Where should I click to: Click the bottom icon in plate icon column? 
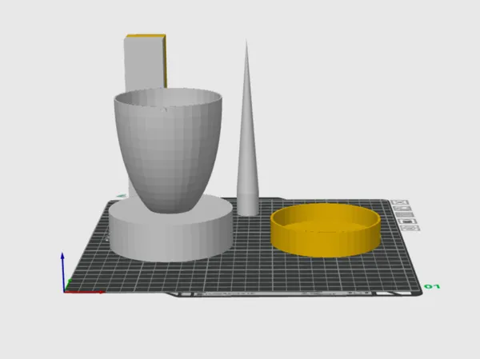point(410,228)
